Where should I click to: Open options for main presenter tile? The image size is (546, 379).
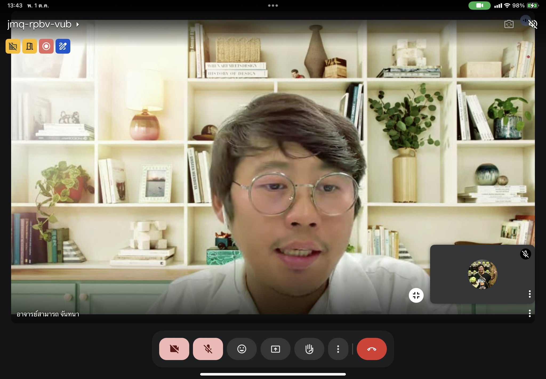pyautogui.click(x=529, y=313)
